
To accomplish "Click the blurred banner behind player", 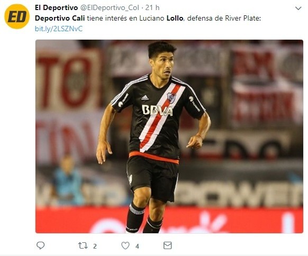I will click(x=69, y=78).
